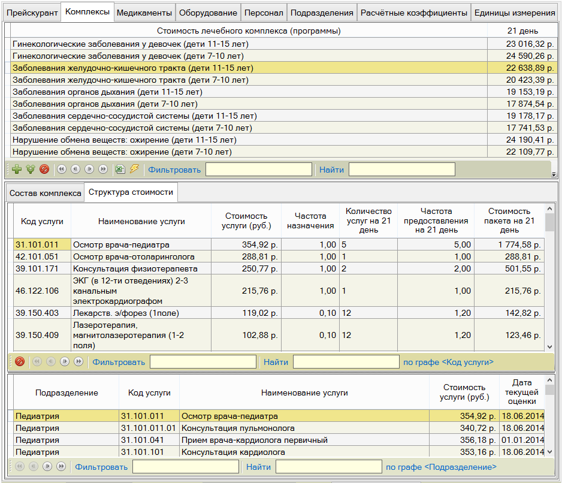Jump to the last record in the services toolbar

78,361
